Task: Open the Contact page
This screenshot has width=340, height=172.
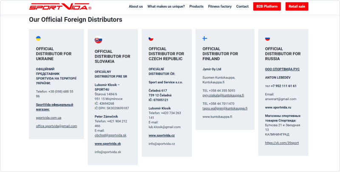Action: [x=242, y=6]
